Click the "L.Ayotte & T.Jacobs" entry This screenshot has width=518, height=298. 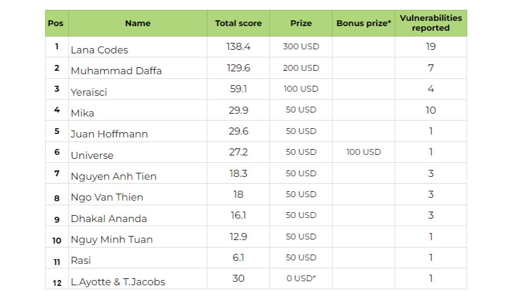coord(118,282)
